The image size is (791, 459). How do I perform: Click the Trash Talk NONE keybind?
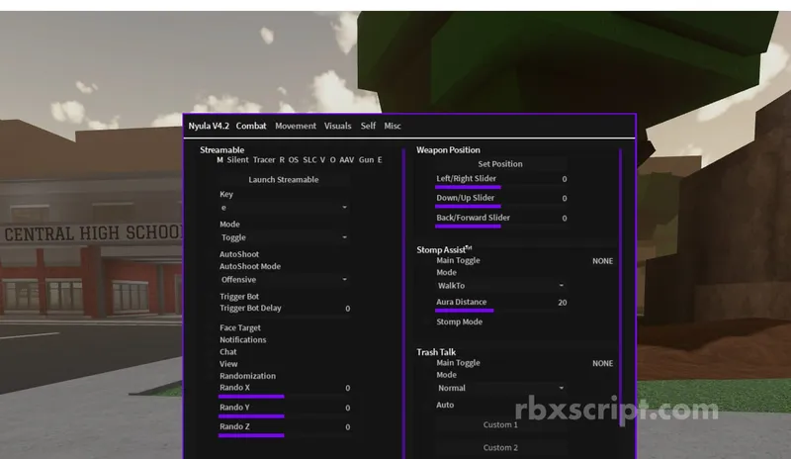click(602, 364)
